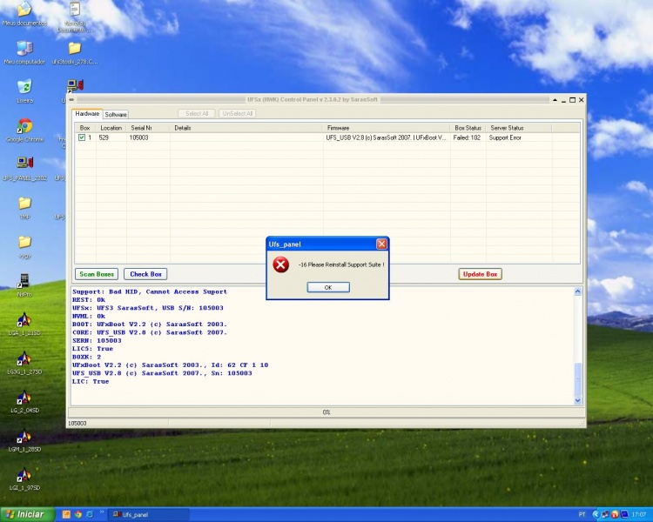This screenshot has width=653, height=522.
Task: Click the blue tray icon beside the clock
Action: tap(624, 514)
